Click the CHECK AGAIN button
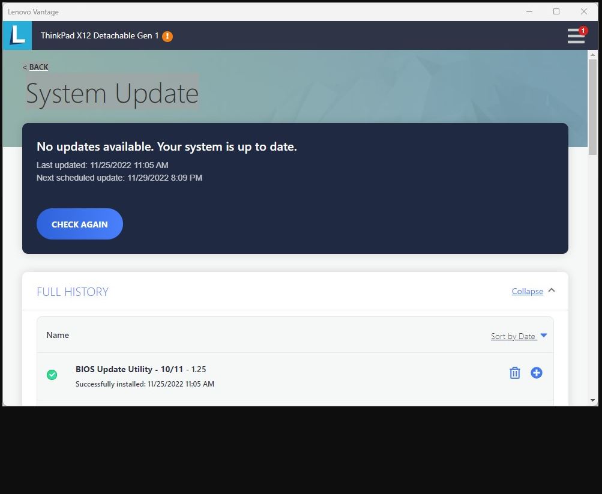Image resolution: width=602 pixels, height=494 pixels. 80,224
